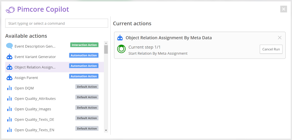
Task: Click the actions list scrollbar up arrow
Action: pos(106,43)
